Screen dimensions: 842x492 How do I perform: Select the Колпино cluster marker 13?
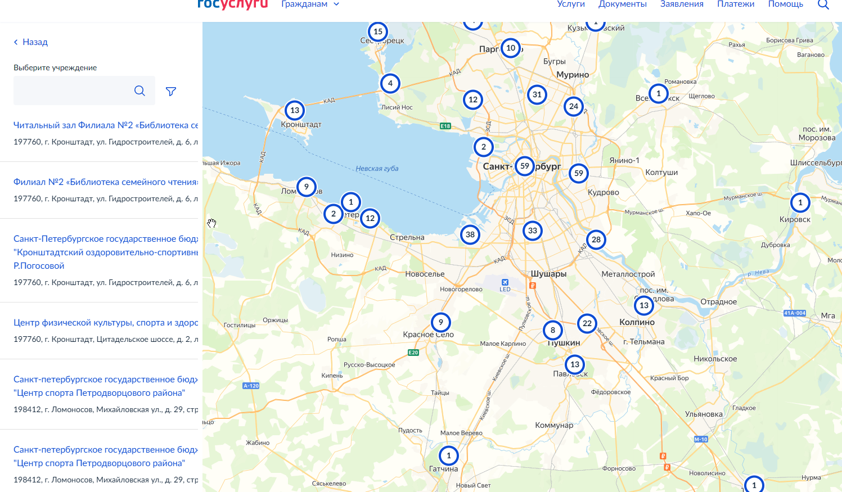click(644, 305)
